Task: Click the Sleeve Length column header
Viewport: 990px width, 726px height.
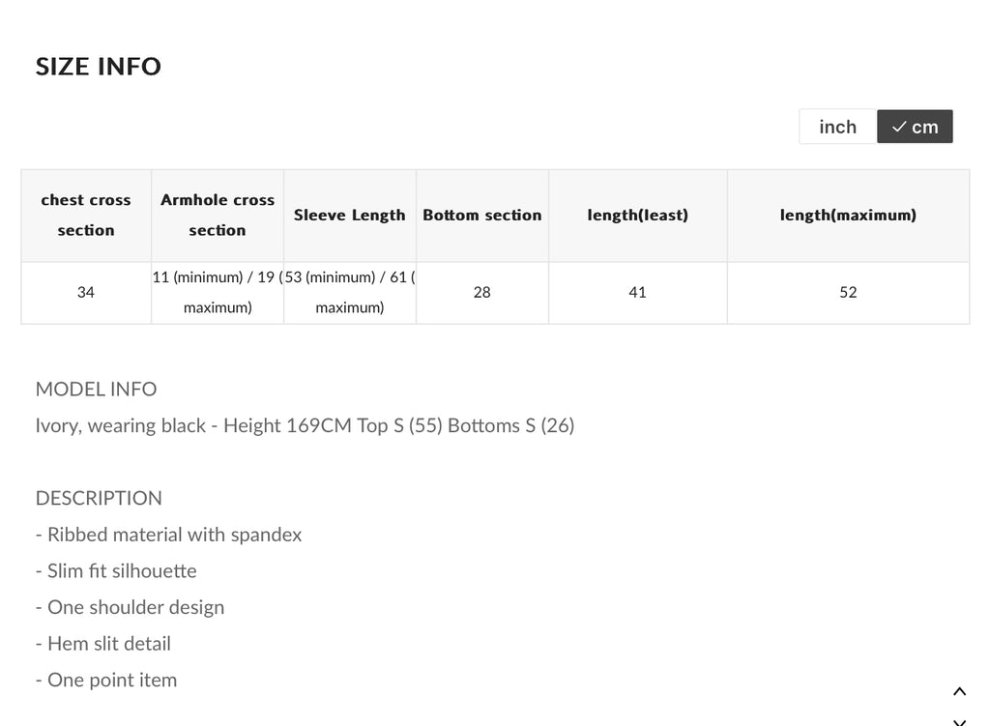Action: pos(350,216)
